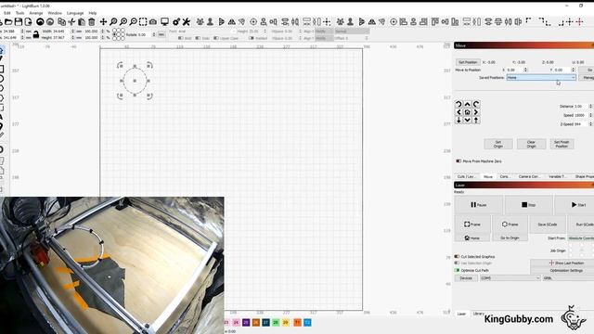Click the red move-laser-to-position crosshair icon
Screen dimensions: 594x334
[x=579, y=22]
